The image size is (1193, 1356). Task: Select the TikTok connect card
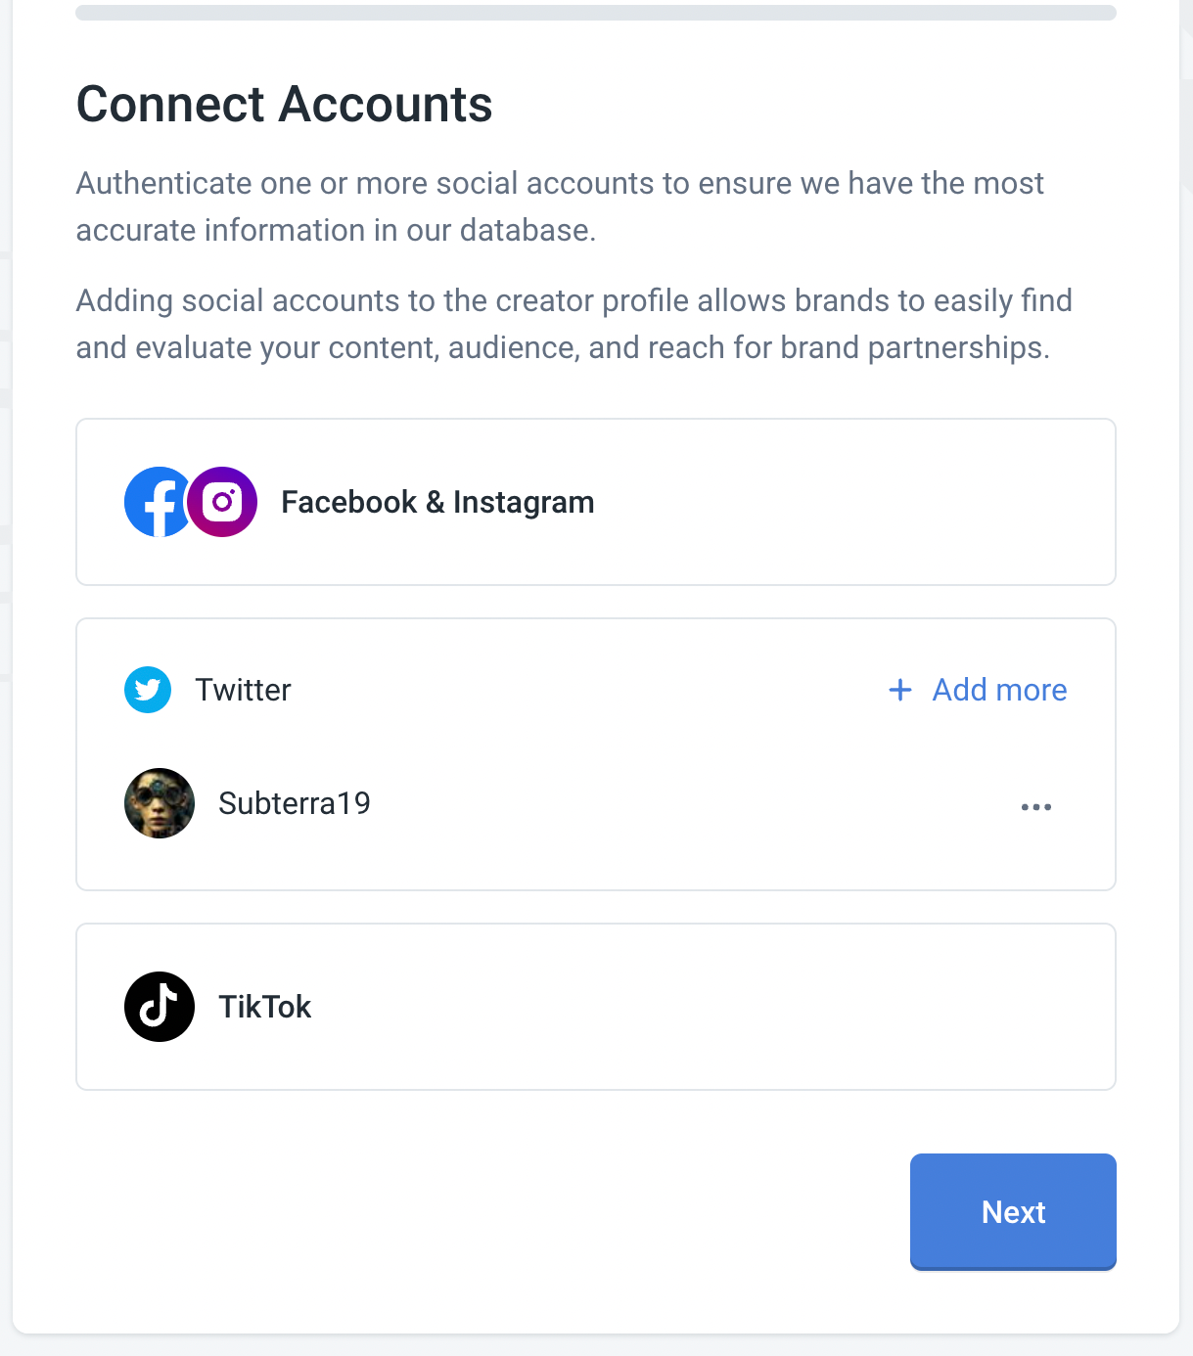[x=596, y=1007]
